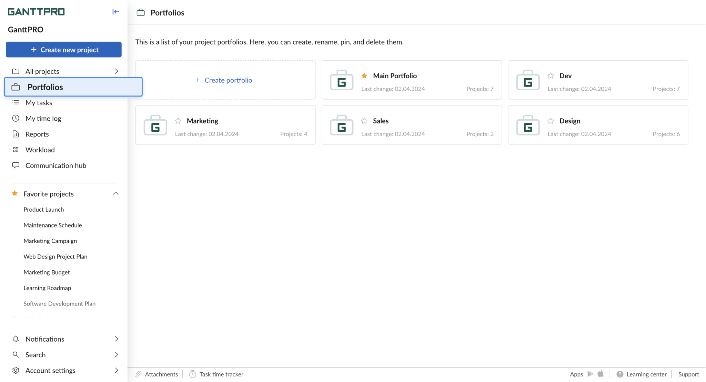Click the Create new project button
The width and height of the screenshot is (706, 382).
pyautogui.click(x=63, y=49)
